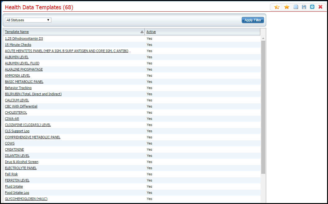
Task: Open the Food Intake Log template
Action: (x=17, y=193)
